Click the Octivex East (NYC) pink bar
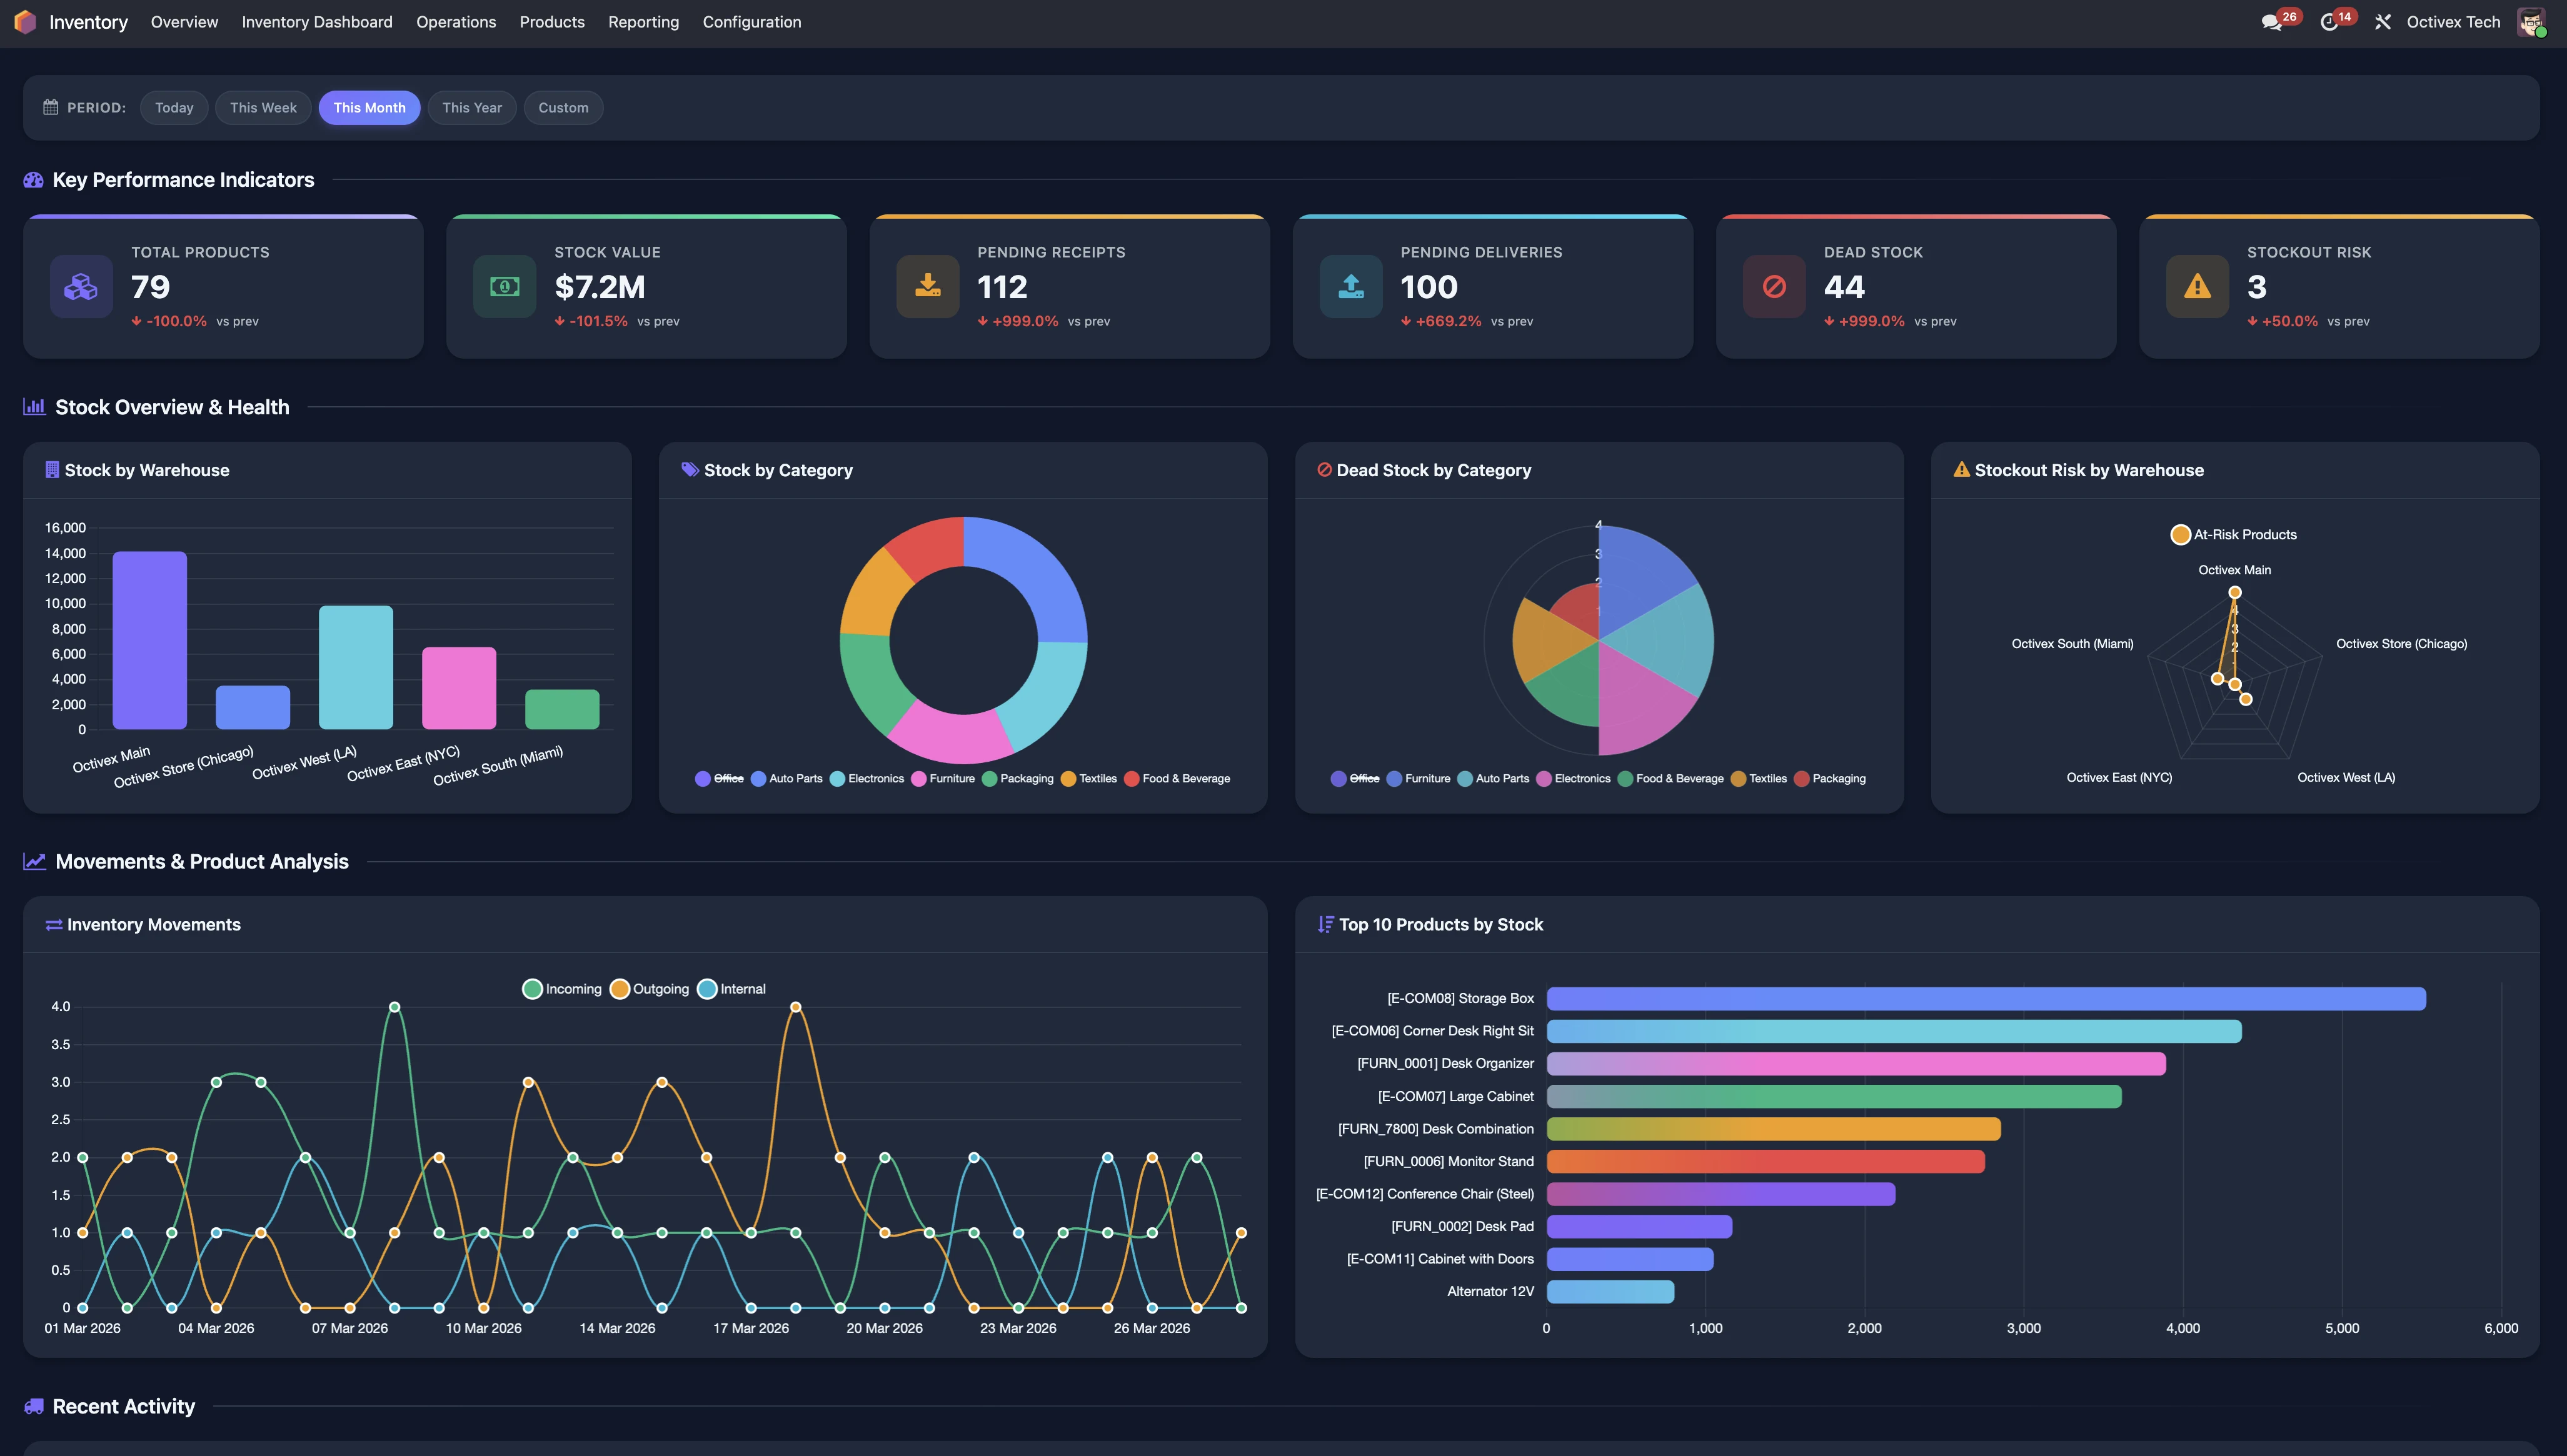The height and width of the screenshot is (1456, 2567). pyautogui.click(x=459, y=688)
